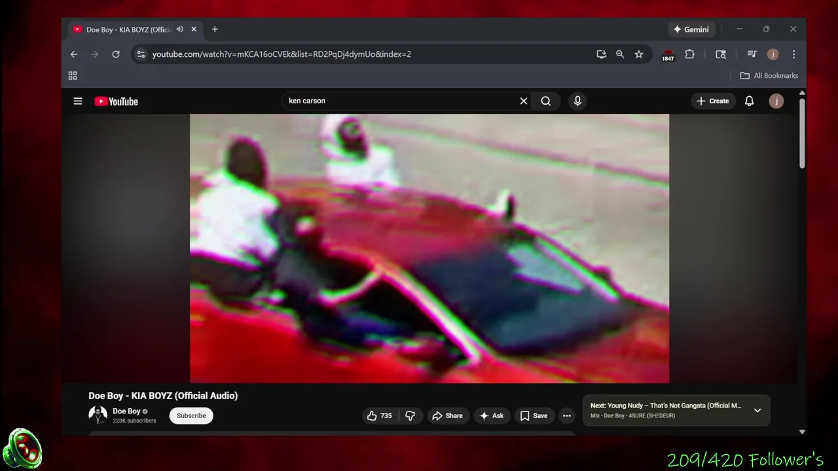Screen dimensions: 838x471
Task: Share the video
Action: [448, 415]
